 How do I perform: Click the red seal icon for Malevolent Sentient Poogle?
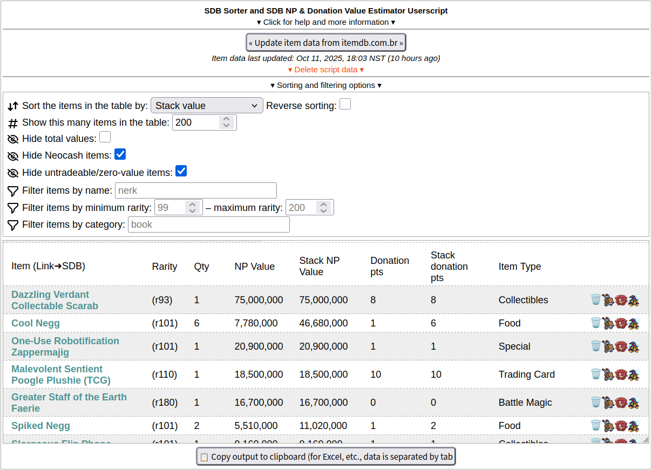click(x=621, y=374)
